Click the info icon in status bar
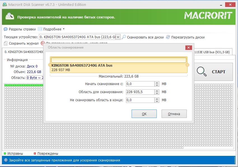 (x=6, y=160)
